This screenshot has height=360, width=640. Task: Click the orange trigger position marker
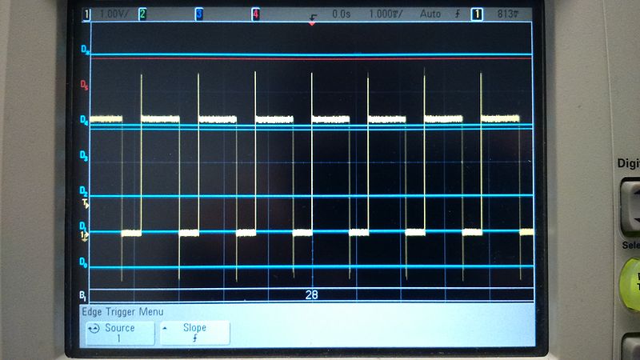click(312, 22)
